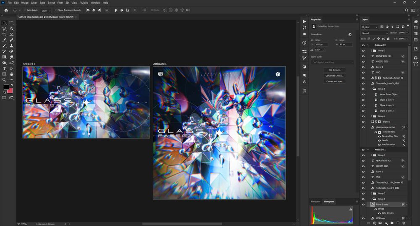Click the Home icon in options bar
420x226 pixels.
(6, 10)
